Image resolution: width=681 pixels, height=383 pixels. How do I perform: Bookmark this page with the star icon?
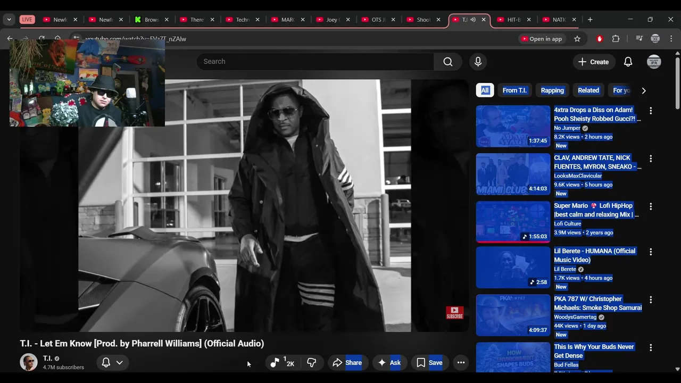pos(577,39)
